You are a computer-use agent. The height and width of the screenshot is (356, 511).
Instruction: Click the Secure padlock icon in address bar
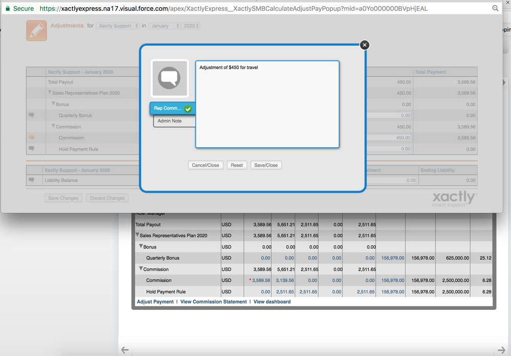pos(8,9)
